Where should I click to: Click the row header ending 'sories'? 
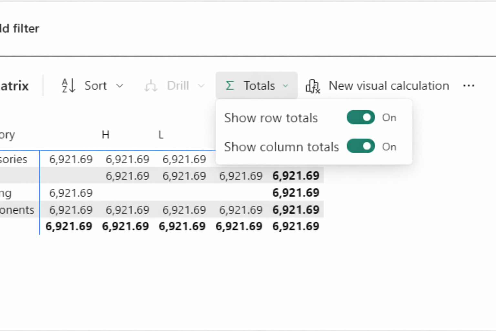[14, 159]
